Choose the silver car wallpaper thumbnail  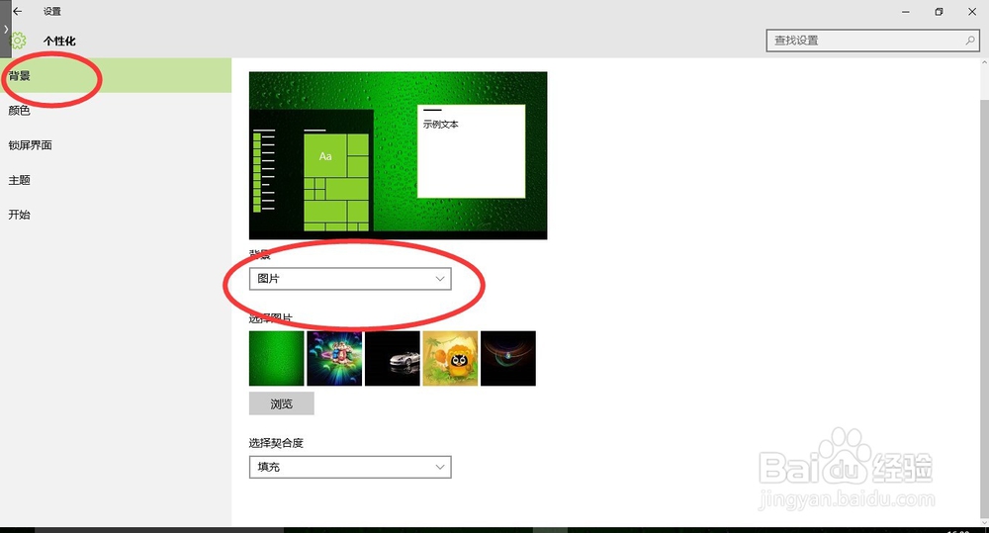(393, 358)
